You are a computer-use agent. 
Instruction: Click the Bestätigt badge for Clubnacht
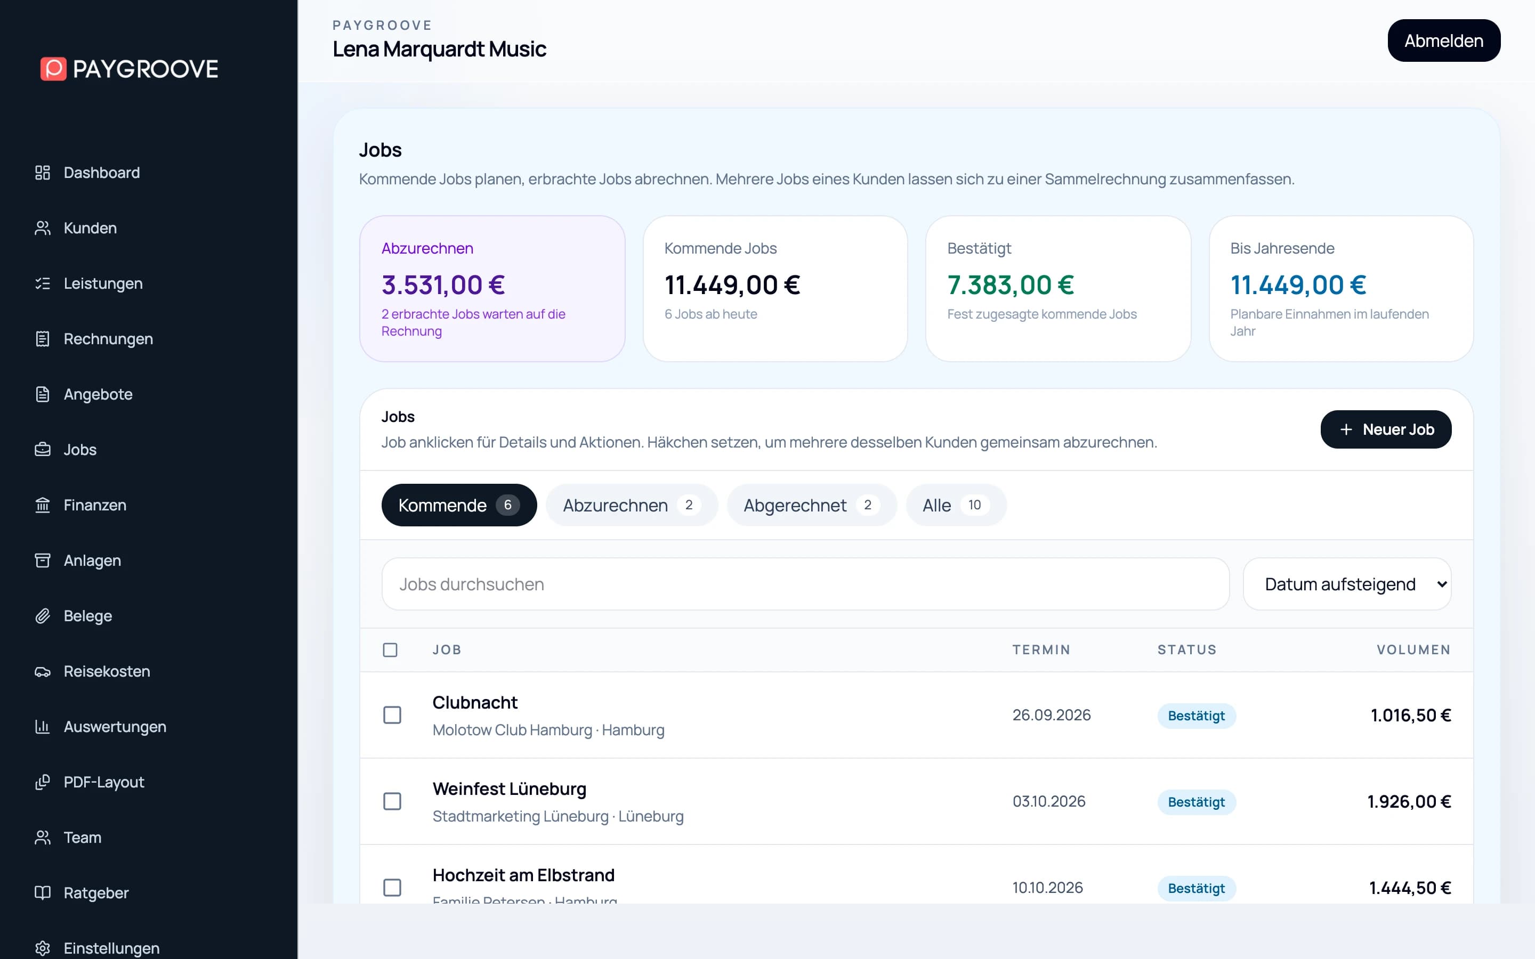[1196, 716]
